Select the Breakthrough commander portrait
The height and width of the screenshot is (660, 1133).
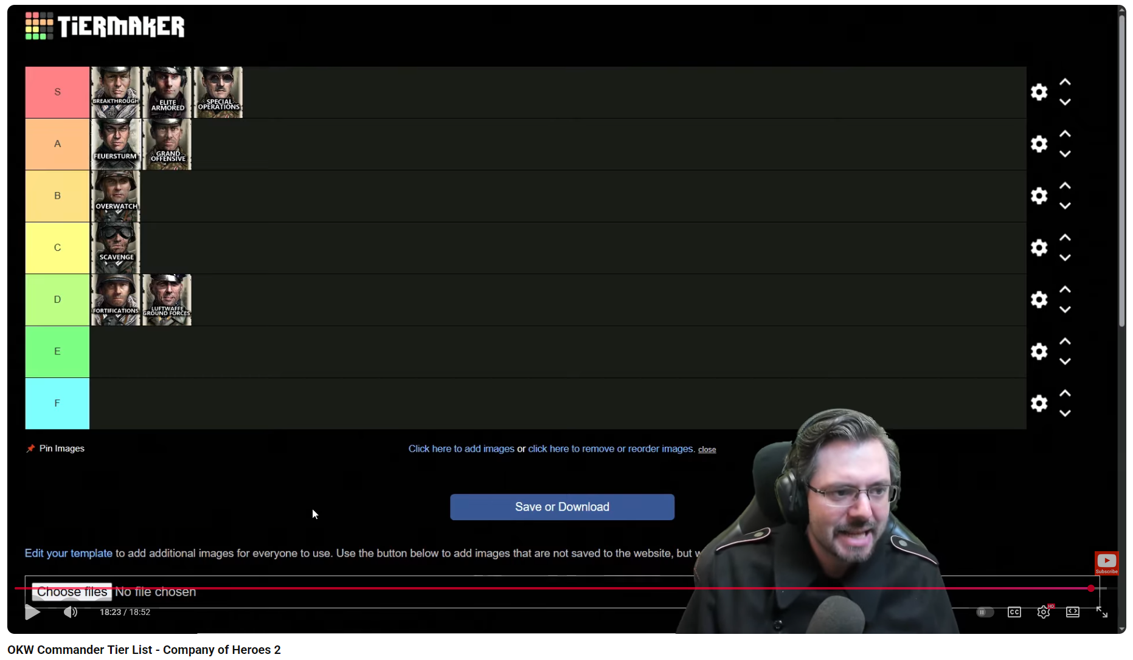tap(116, 92)
